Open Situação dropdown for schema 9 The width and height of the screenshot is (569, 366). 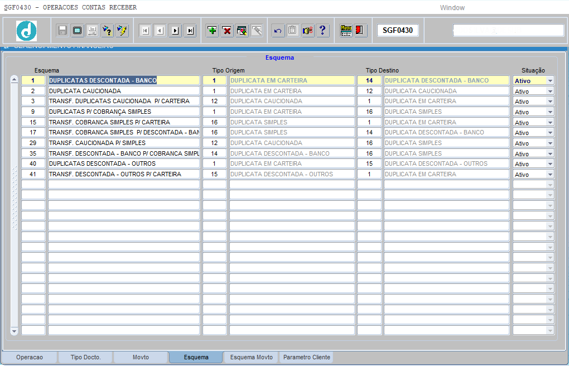(550, 112)
